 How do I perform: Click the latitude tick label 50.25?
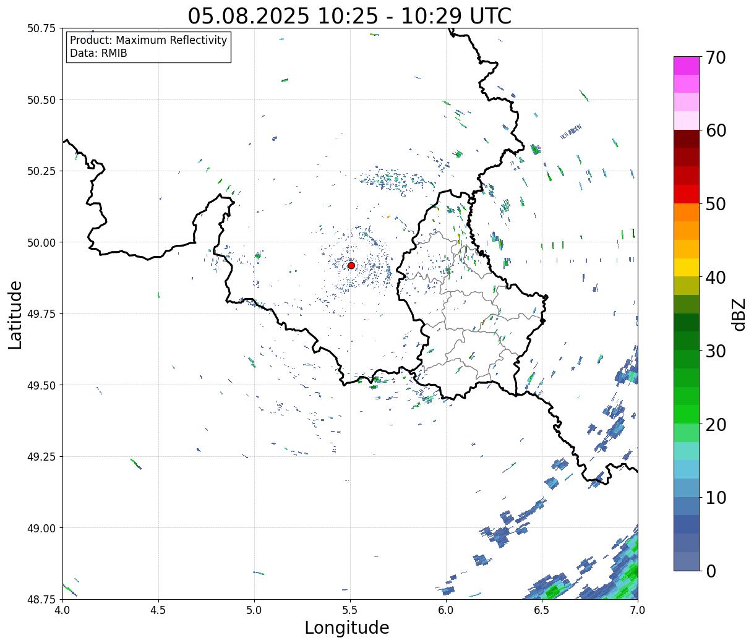(41, 171)
